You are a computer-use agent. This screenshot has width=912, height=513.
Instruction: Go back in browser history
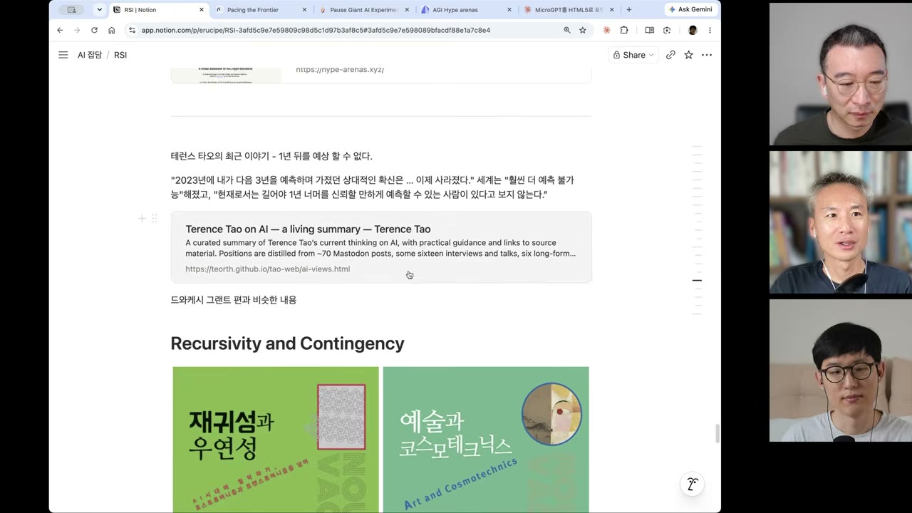coord(60,30)
